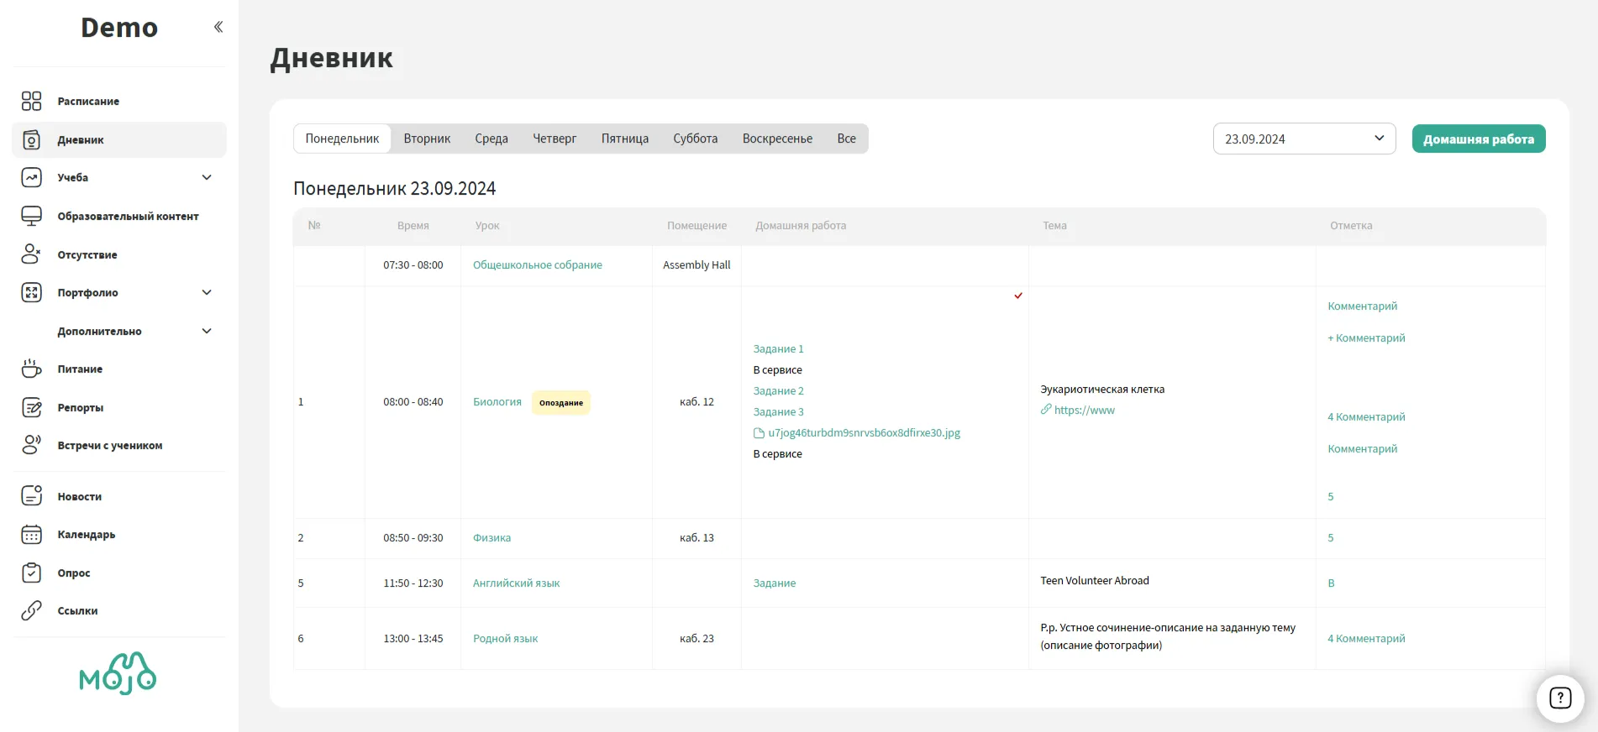Image resolution: width=1598 pixels, height=732 pixels.
Task: Expand the Дополнительно sidebar section
Action: pyautogui.click(x=207, y=331)
